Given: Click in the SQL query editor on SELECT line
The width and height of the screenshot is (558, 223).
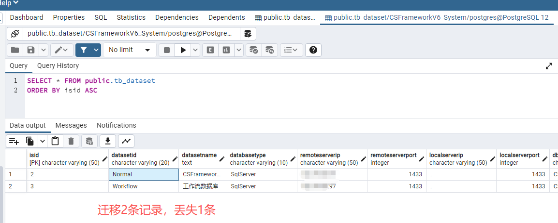Looking at the screenshot, I should tap(91, 81).
